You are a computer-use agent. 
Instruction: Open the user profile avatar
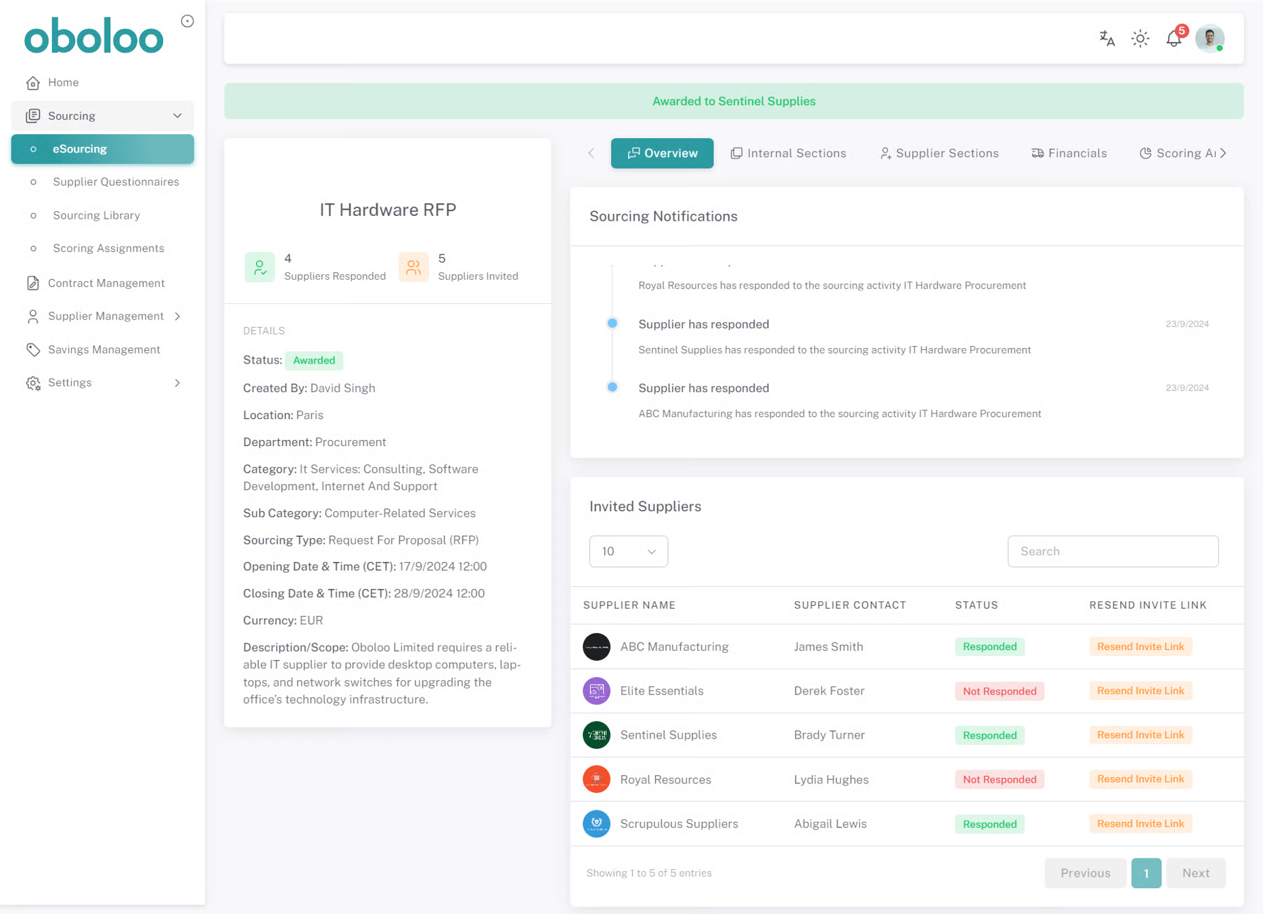pyautogui.click(x=1210, y=39)
